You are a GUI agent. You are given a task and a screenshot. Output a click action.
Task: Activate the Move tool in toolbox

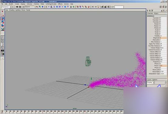tap(2, 18)
